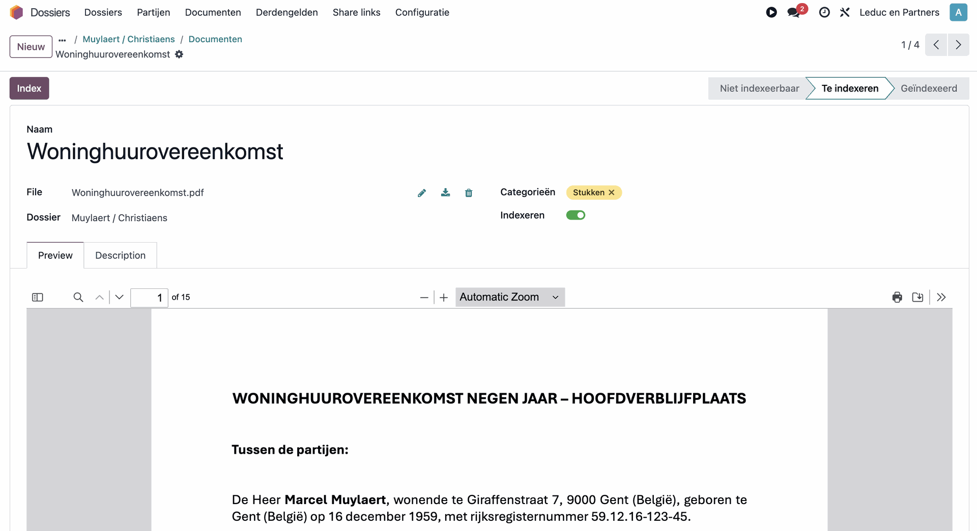Print the PDF document
The image size is (977, 531).
(897, 297)
